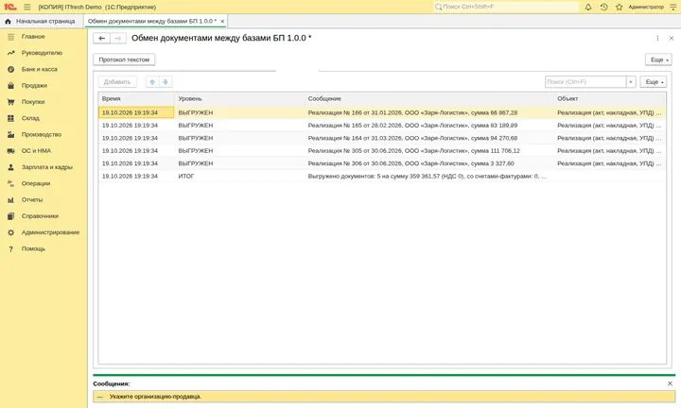Click the Добавить button

117,82
